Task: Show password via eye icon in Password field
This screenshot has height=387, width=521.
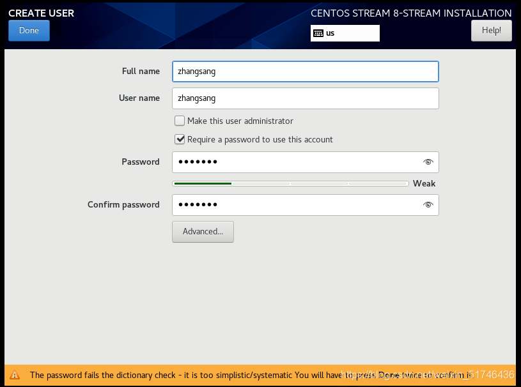Action: (x=428, y=162)
